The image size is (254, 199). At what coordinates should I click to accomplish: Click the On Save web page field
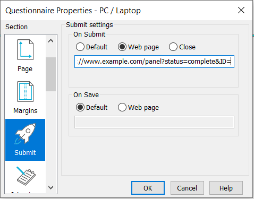pos(154,122)
